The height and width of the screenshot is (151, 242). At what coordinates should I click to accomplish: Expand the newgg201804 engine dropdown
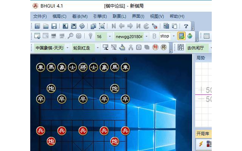pyautogui.click(x=146, y=36)
